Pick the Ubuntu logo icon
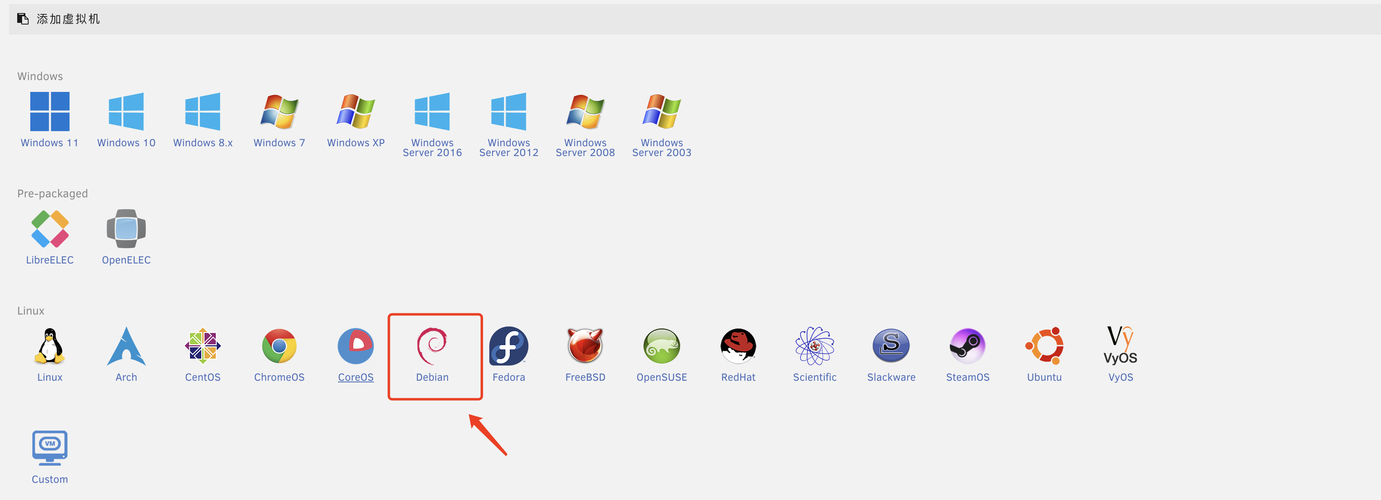The height and width of the screenshot is (500, 1381). (1044, 346)
